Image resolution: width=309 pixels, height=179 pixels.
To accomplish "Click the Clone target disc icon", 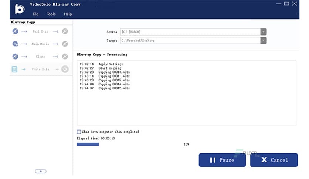I will click(x=65, y=57).
